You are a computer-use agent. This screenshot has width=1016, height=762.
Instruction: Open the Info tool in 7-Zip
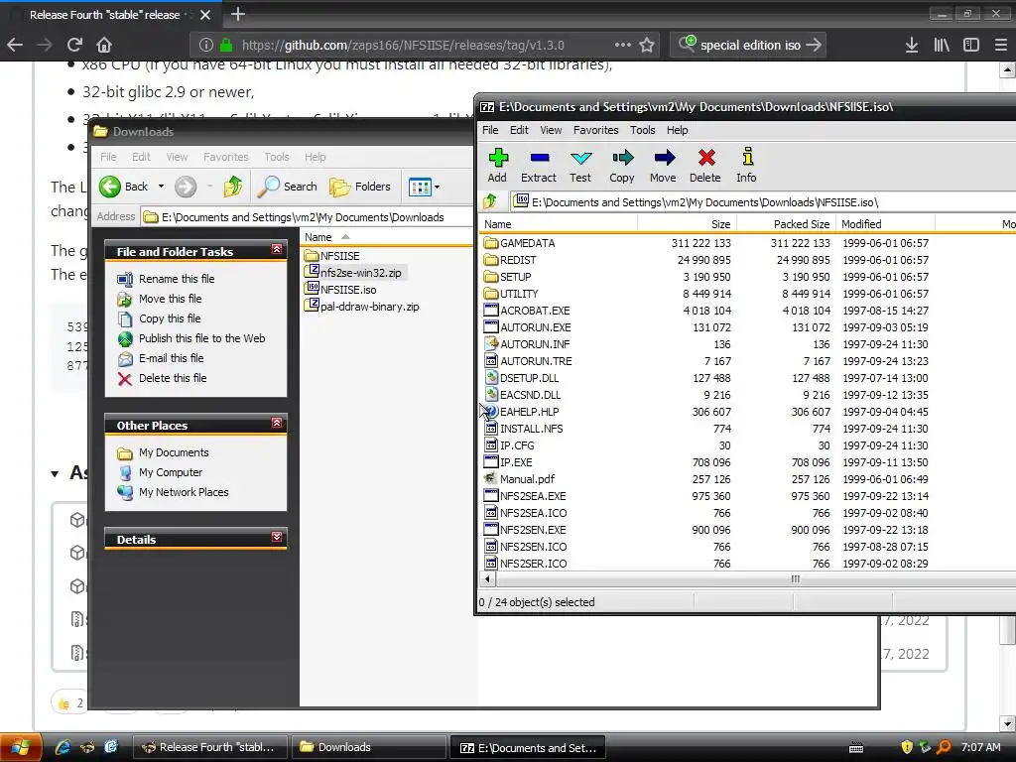[x=746, y=166]
